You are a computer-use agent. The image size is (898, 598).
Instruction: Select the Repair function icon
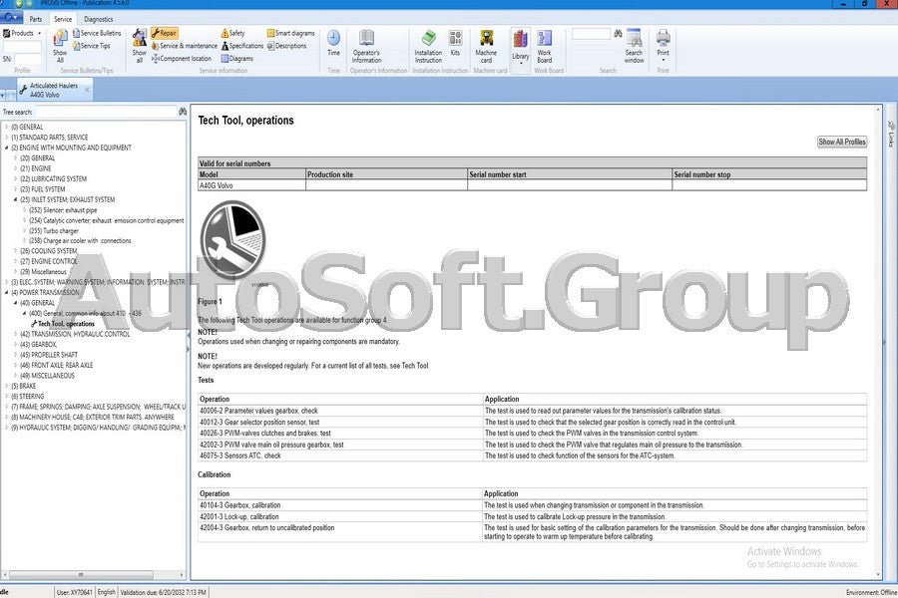163,32
